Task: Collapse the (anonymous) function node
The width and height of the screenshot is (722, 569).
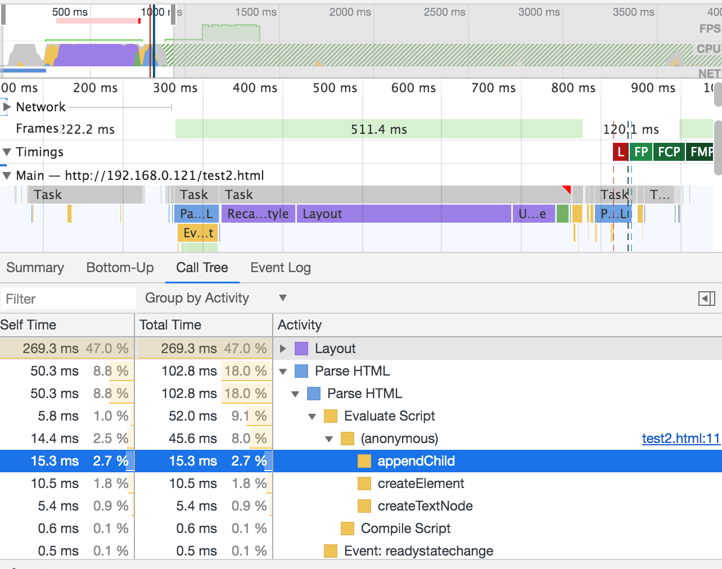Action: (x=330, y=439)
